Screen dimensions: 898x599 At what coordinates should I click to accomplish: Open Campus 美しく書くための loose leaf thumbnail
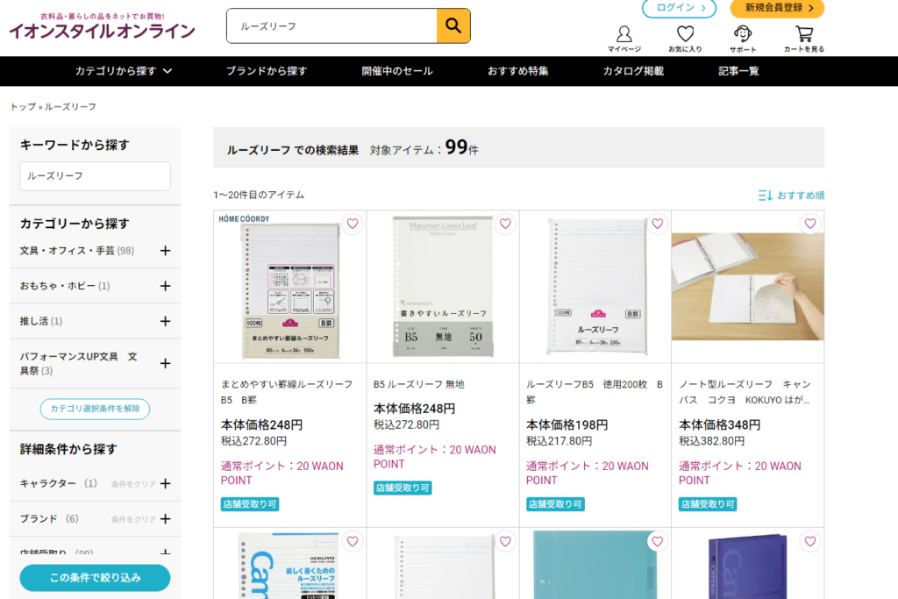[289, 564]
